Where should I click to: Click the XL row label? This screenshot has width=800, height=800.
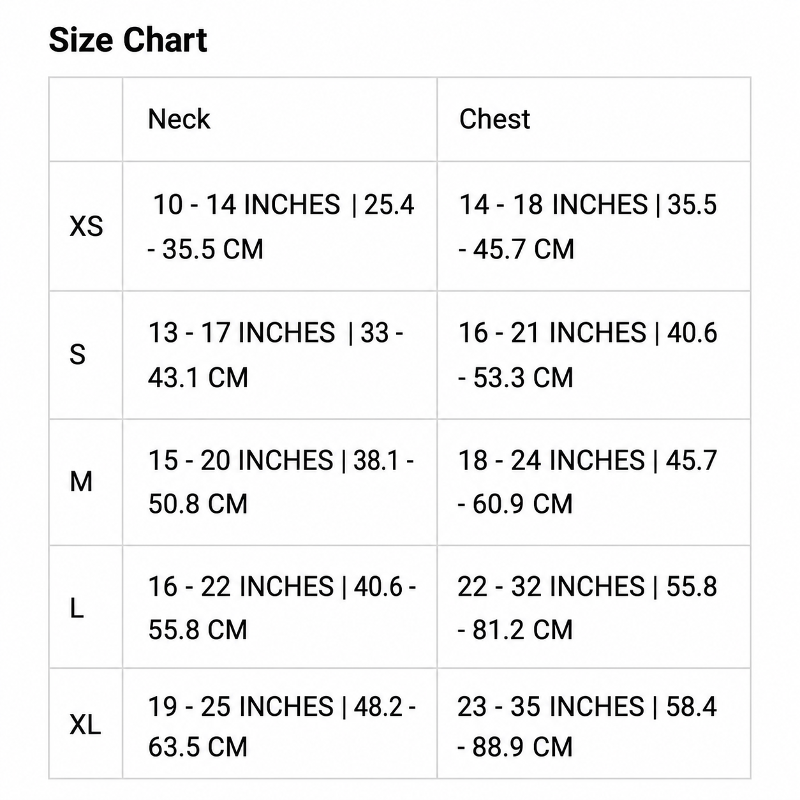(86, 723)
